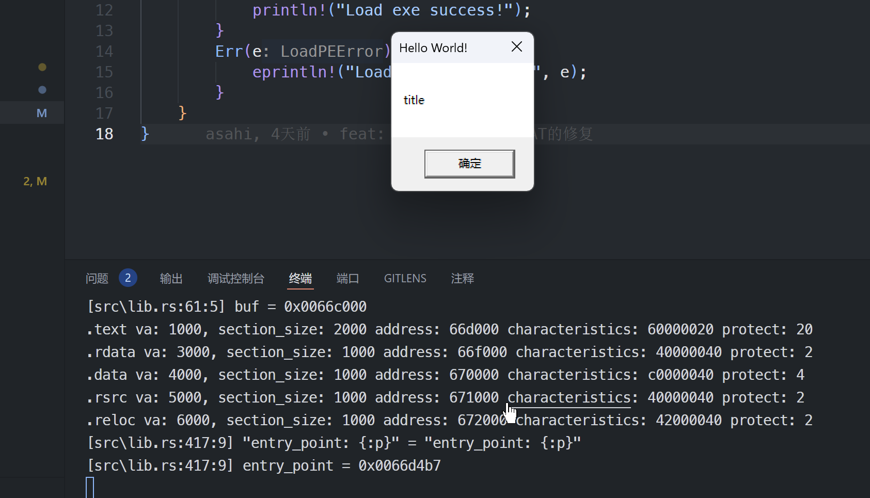This screenshot has height=498, width=870.
Task: Open the GITLENS panel tab
Action: click(x=405, y=279)
